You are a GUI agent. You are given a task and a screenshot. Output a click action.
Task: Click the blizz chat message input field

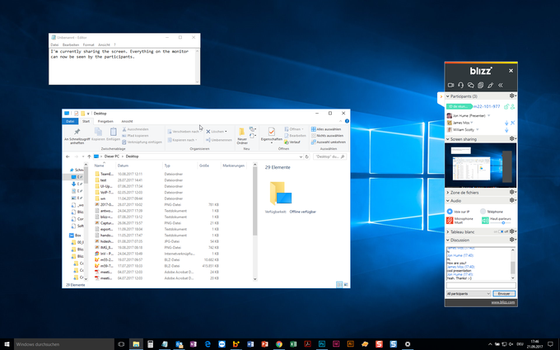coord(481,286)
